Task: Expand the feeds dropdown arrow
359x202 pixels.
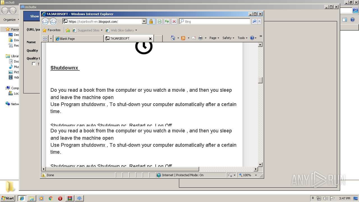Action: pyautogui.click(x=188, y=38)
